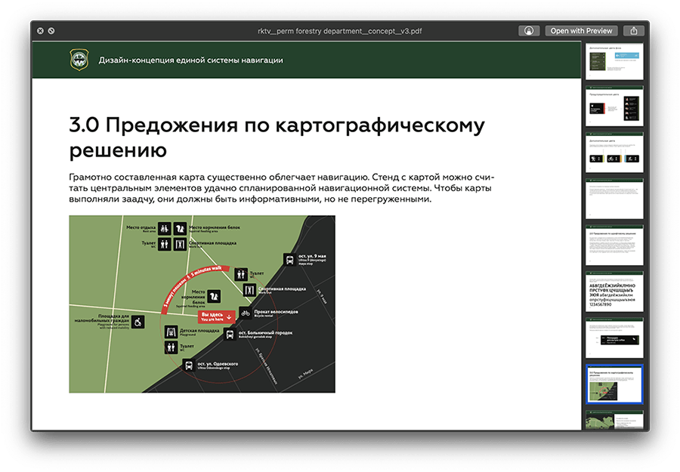Select the highlighted map page thumbnail

click(614, 384)
